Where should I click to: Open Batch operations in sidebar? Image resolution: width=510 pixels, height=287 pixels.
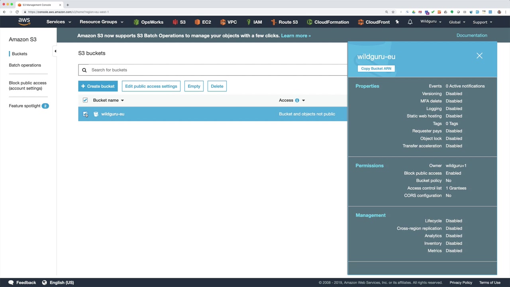(x=25, y=65)
